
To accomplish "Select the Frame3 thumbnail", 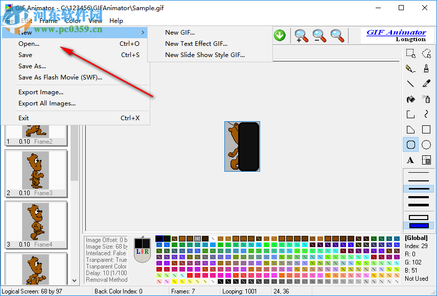I will tap(36, 173).
